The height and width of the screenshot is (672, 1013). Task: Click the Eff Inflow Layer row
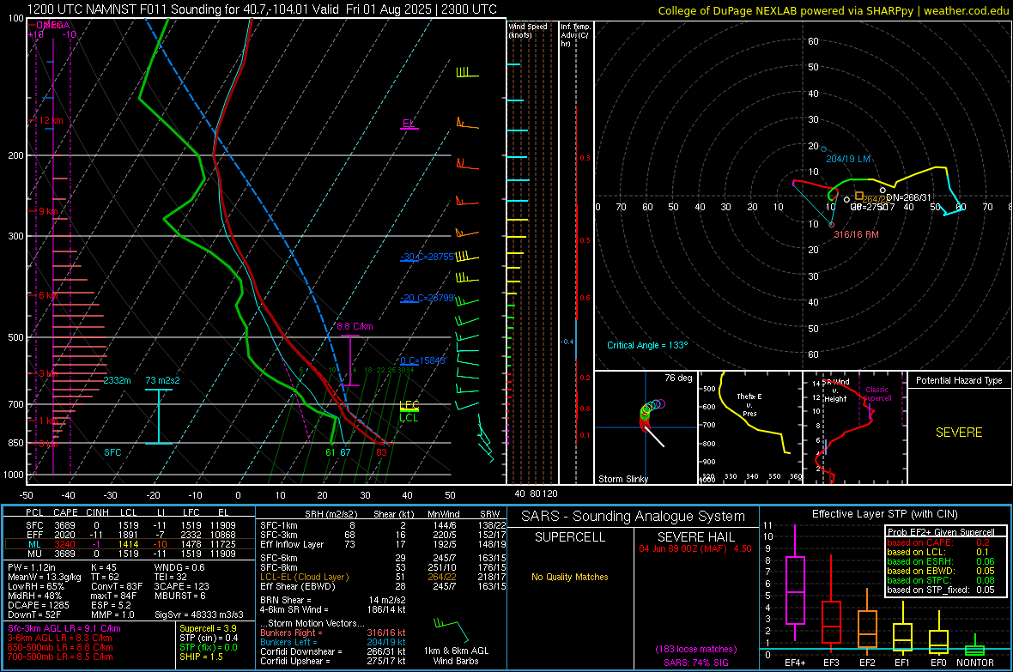(x=384, y=544)
